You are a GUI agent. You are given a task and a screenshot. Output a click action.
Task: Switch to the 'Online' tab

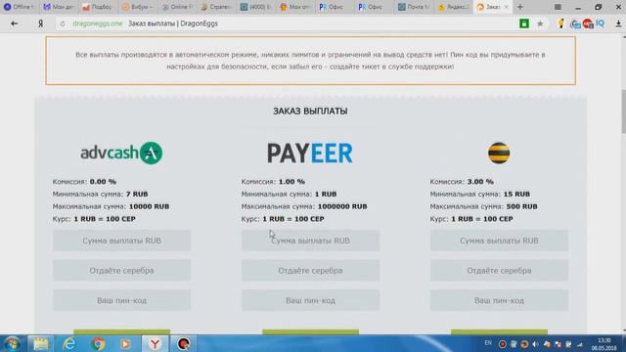[177, 7]
